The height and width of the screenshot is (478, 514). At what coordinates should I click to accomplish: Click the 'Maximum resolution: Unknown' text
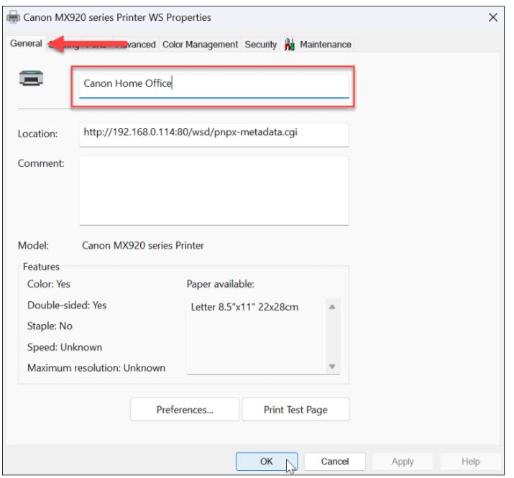click(x=96, y=368)
